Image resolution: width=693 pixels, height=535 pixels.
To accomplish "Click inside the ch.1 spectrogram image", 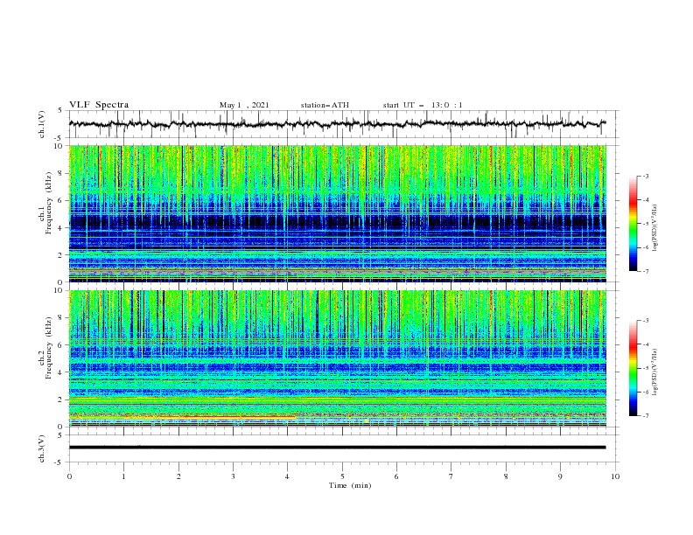I will [338, 213].
